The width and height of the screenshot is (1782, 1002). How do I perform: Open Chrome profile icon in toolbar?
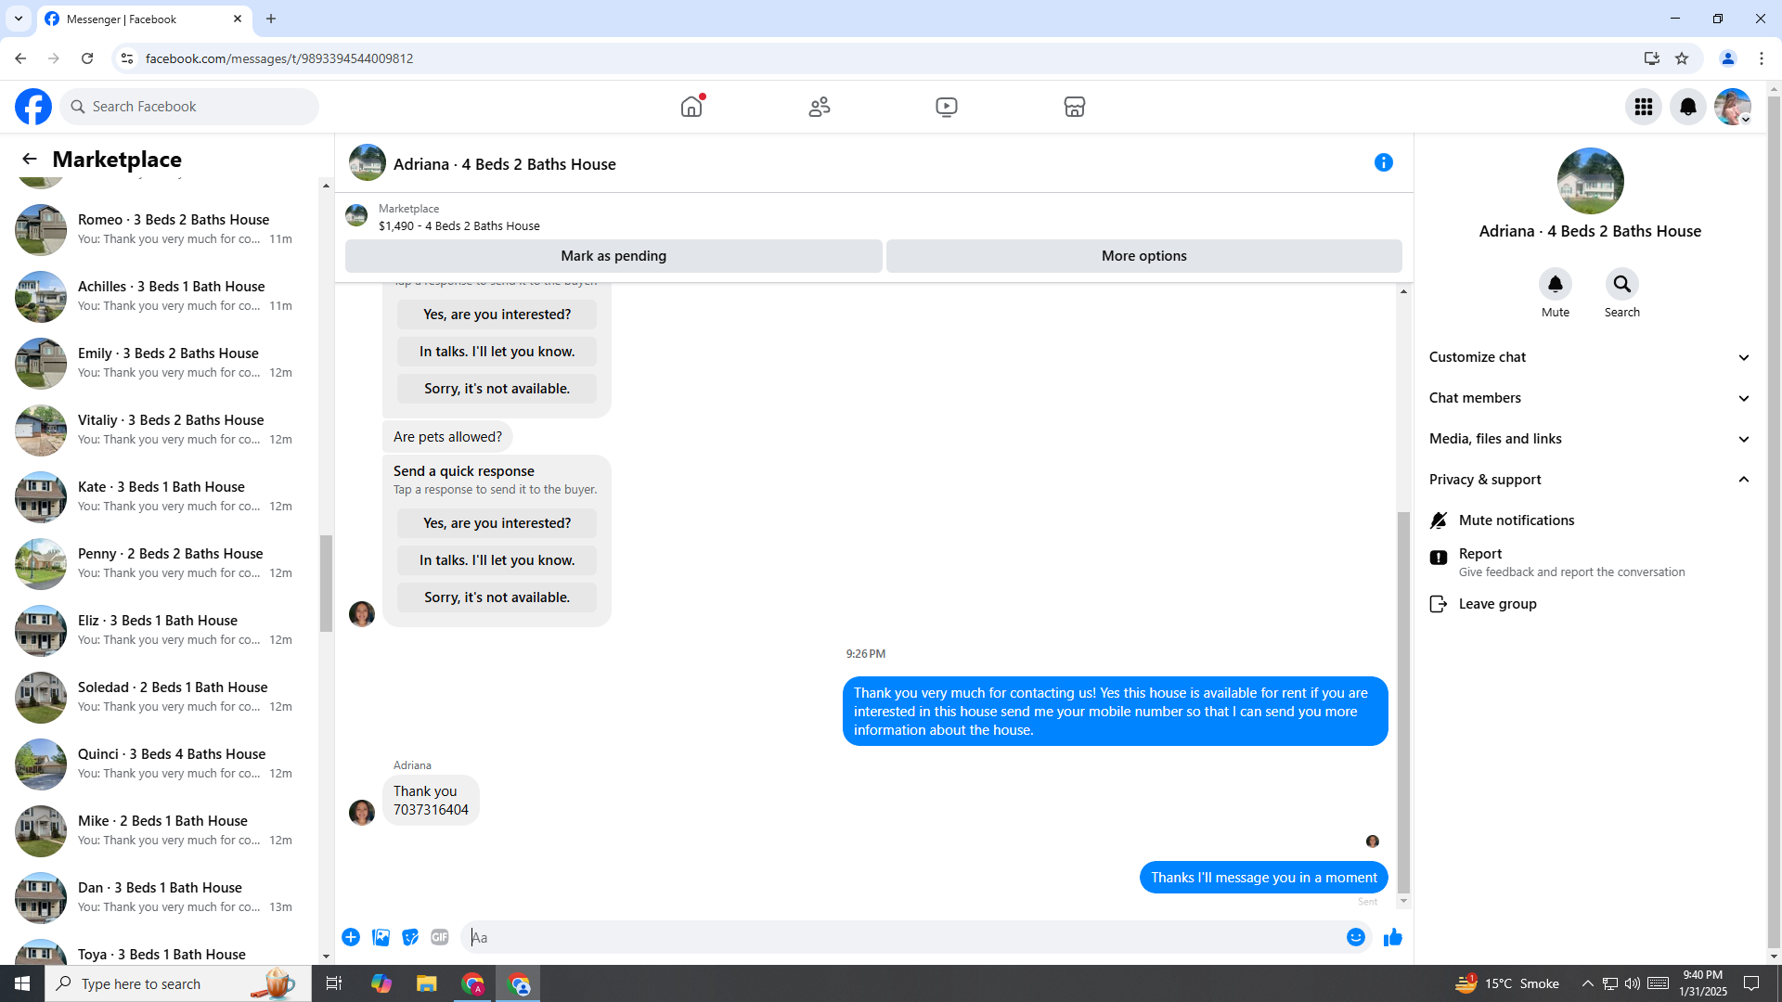click(x=1728, y=58)
